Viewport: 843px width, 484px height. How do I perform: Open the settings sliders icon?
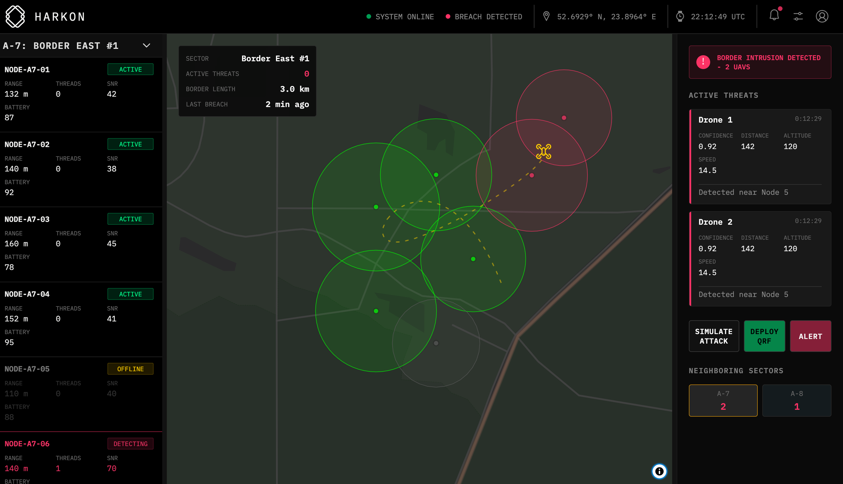[798, 16]
